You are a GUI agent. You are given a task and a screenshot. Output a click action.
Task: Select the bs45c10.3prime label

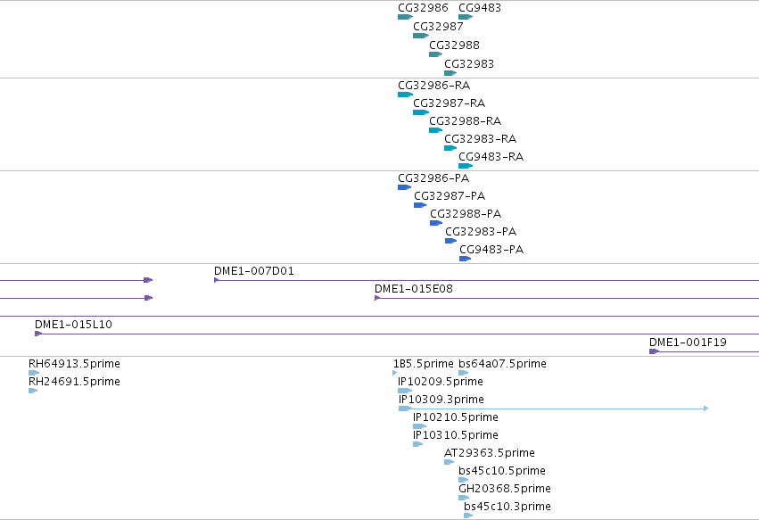[x=507, y=507]
